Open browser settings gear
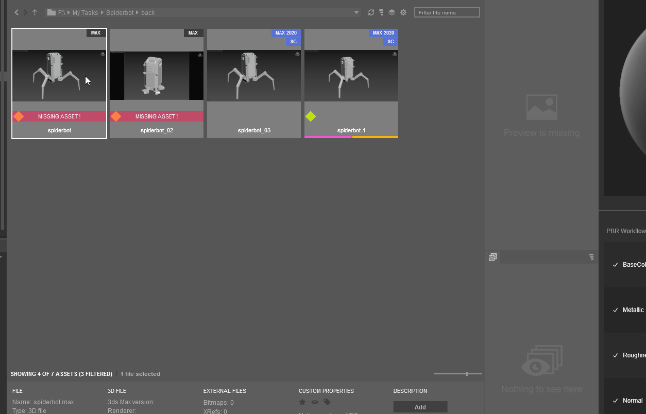Viewport: 646px width, 414px height. (x=403, y=12)
